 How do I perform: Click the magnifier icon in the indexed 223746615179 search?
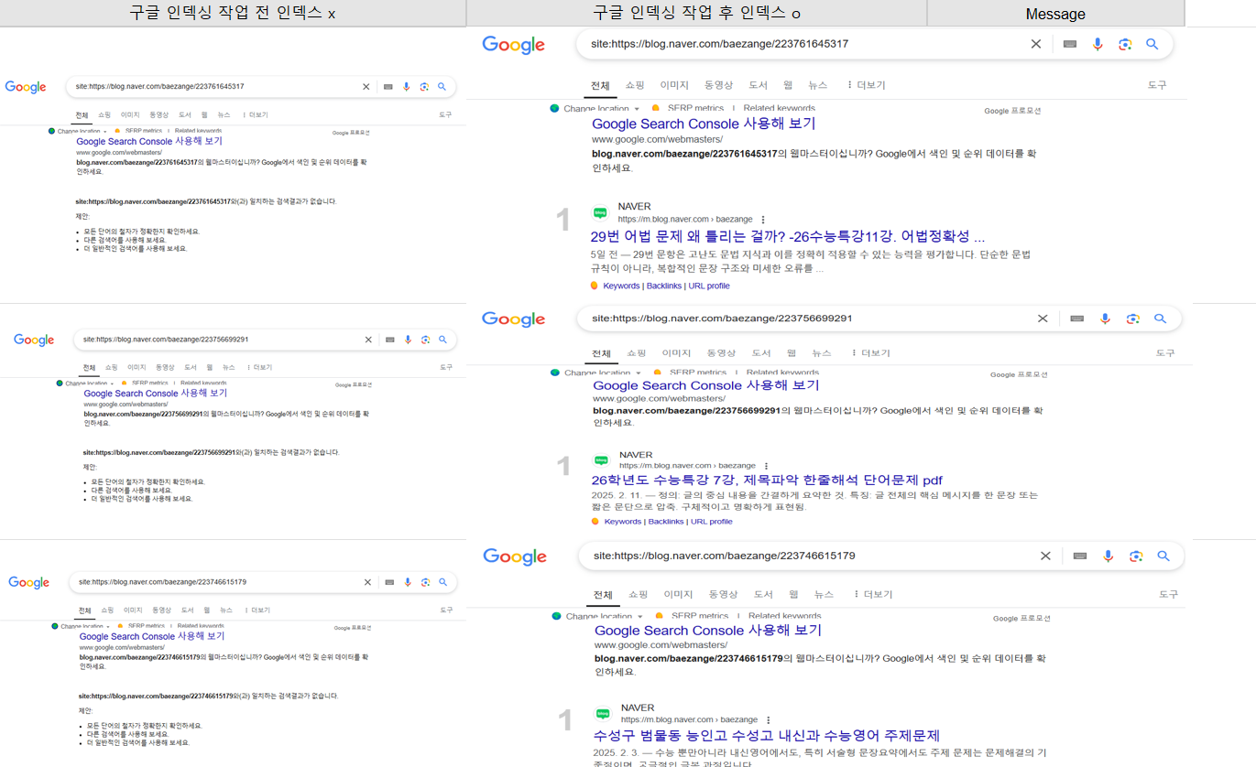tap(1163, 556)
